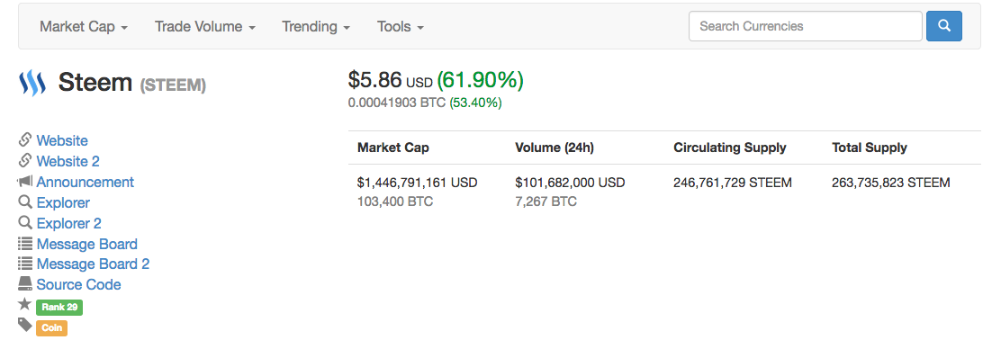Click the star icon beside Rank 29
This screenshot has height=358, width=1001.
point(25,304)
